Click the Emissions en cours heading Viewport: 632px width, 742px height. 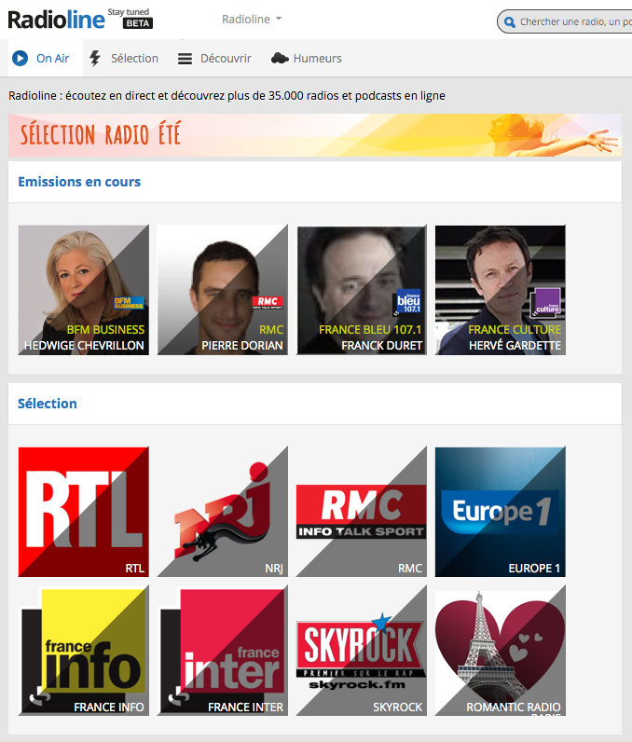(79, 182)
